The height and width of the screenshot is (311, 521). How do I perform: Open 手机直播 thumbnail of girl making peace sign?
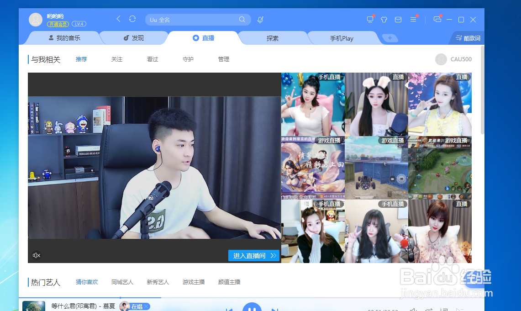pyautogui.click(x=376, y=231)
